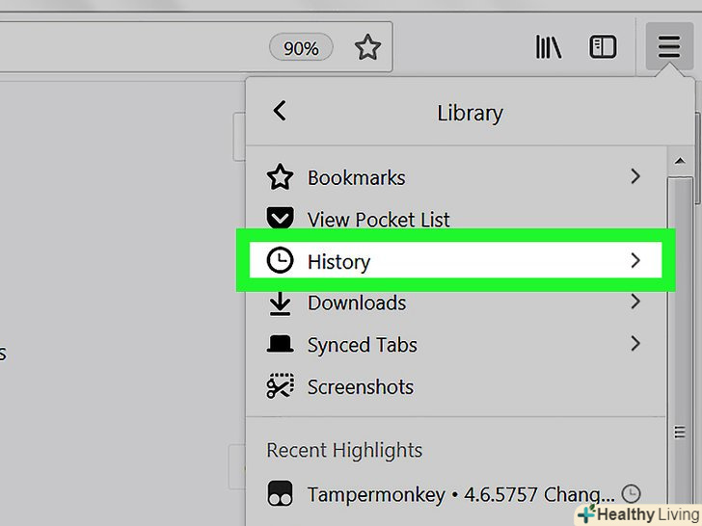Click the Library panel scrollbar

[x=681, y=289]
